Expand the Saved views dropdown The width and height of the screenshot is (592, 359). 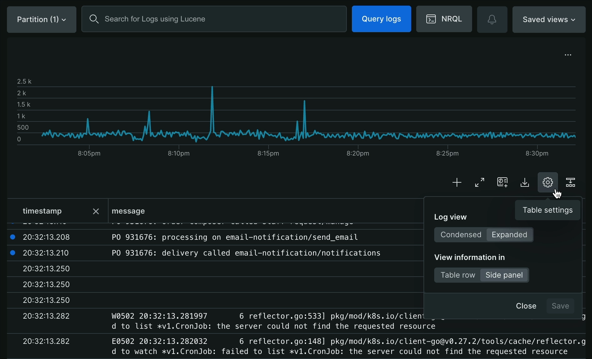coord(549,19)
